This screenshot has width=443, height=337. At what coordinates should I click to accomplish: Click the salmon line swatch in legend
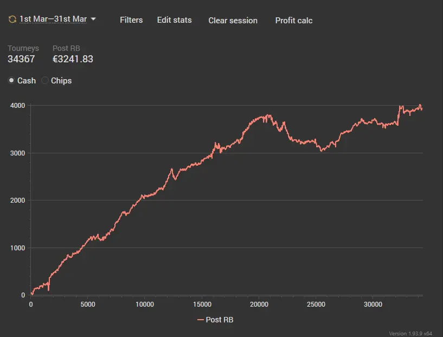coord(201,320)
